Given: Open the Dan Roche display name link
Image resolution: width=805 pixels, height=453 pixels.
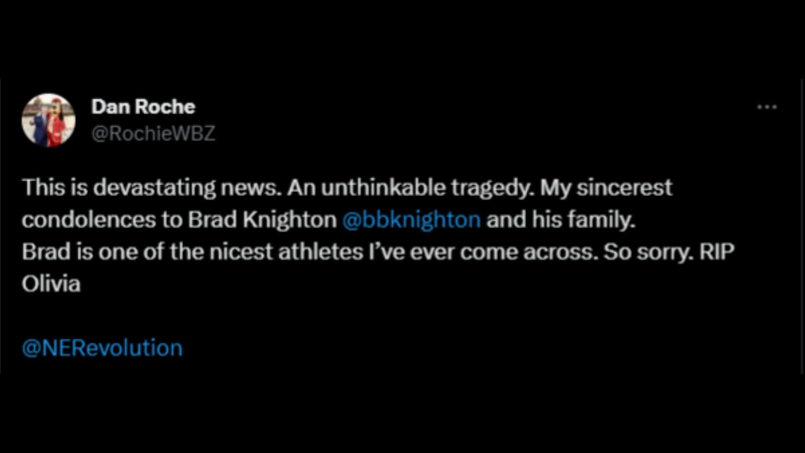Looking at the screenshot, I should [x=143, y=107].
